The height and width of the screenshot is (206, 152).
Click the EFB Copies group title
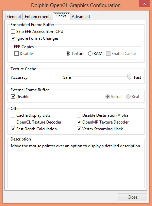tap(24, 47)
